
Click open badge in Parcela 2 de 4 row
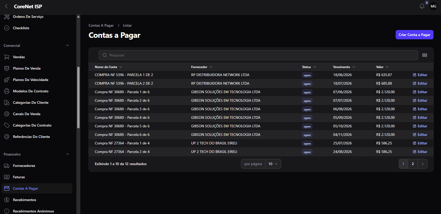click(x=307, y=152)
